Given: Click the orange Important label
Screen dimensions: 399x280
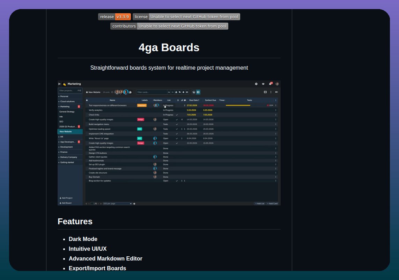Looking at the screenshot, I should [x=142, y=106].
